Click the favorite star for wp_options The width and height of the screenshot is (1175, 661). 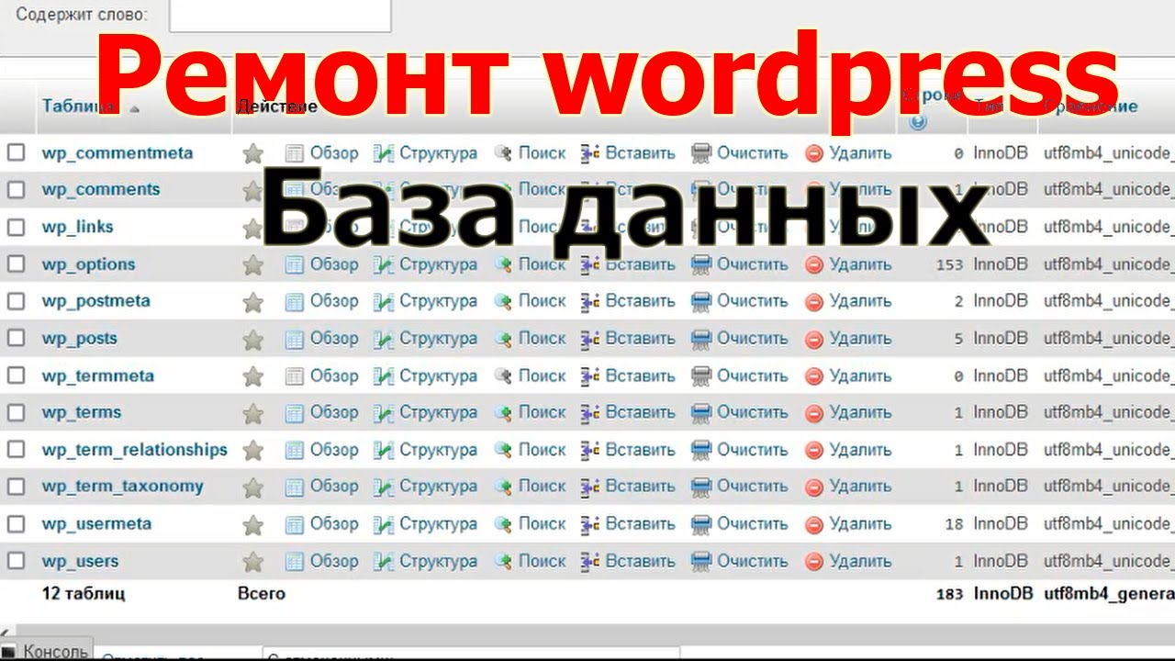(252, 264)
